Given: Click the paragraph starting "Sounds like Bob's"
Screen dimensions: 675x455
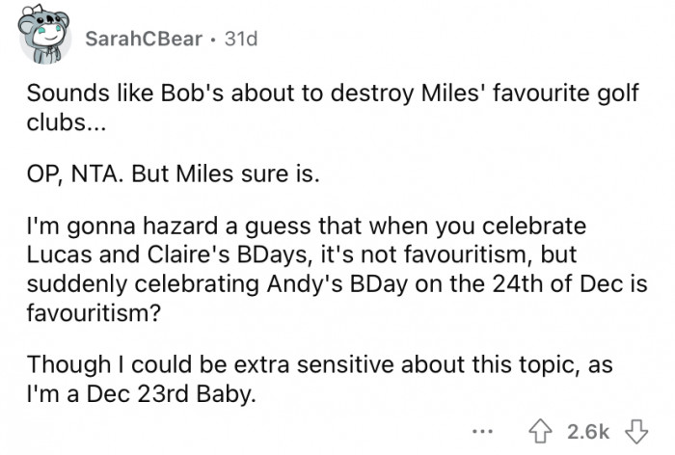Looking at the screenshot, I should coord(333,95).
